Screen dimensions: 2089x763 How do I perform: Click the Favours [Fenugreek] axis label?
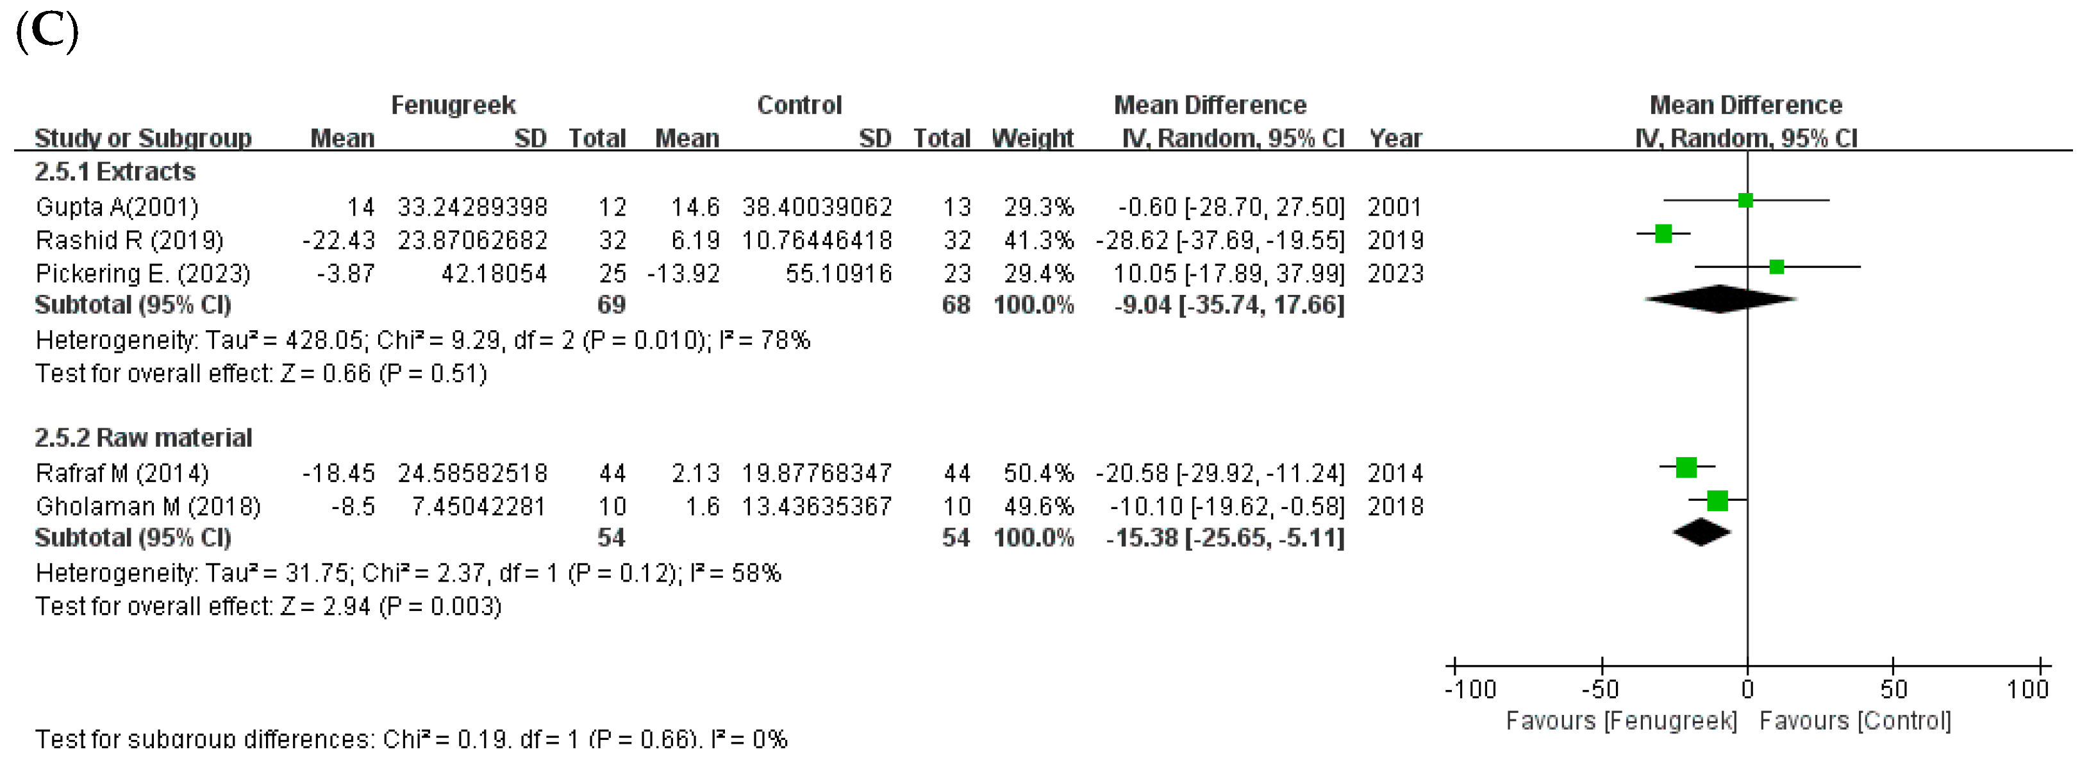pos(1621,721)
